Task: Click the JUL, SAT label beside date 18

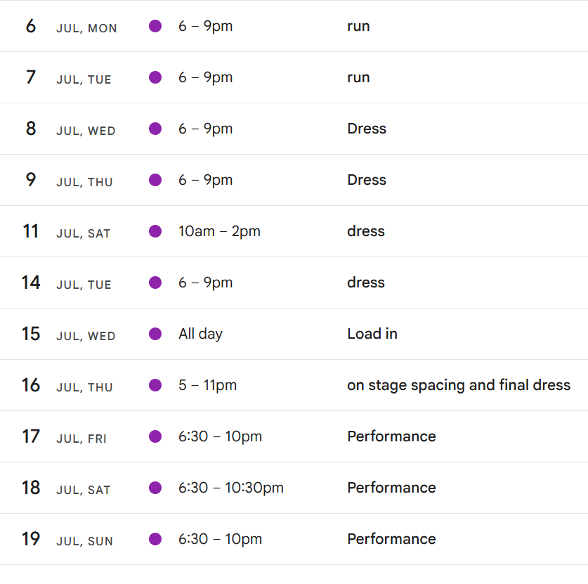Action: click(x=84, y=490)
